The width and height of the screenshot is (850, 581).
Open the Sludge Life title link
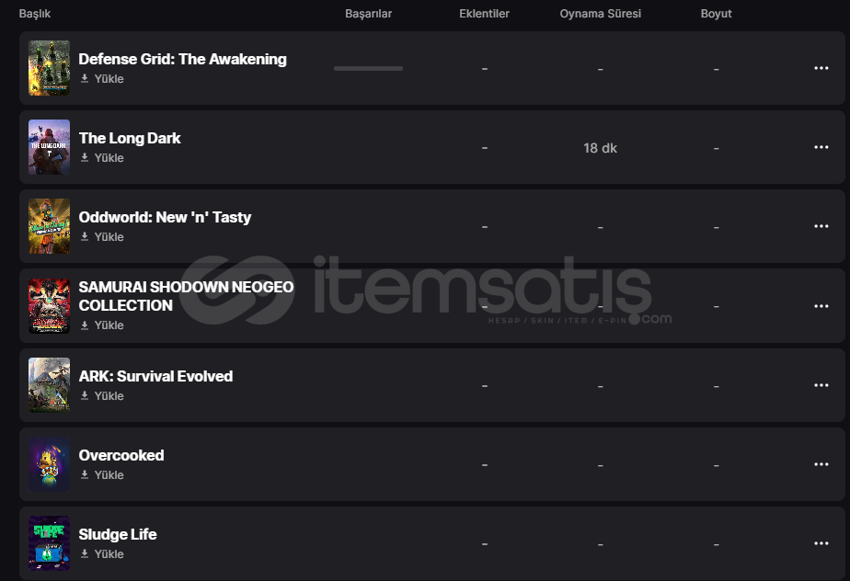point(118,534)
